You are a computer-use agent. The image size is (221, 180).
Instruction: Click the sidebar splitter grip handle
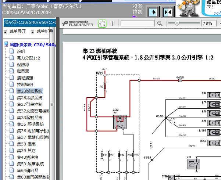click(x=52, y=104)
